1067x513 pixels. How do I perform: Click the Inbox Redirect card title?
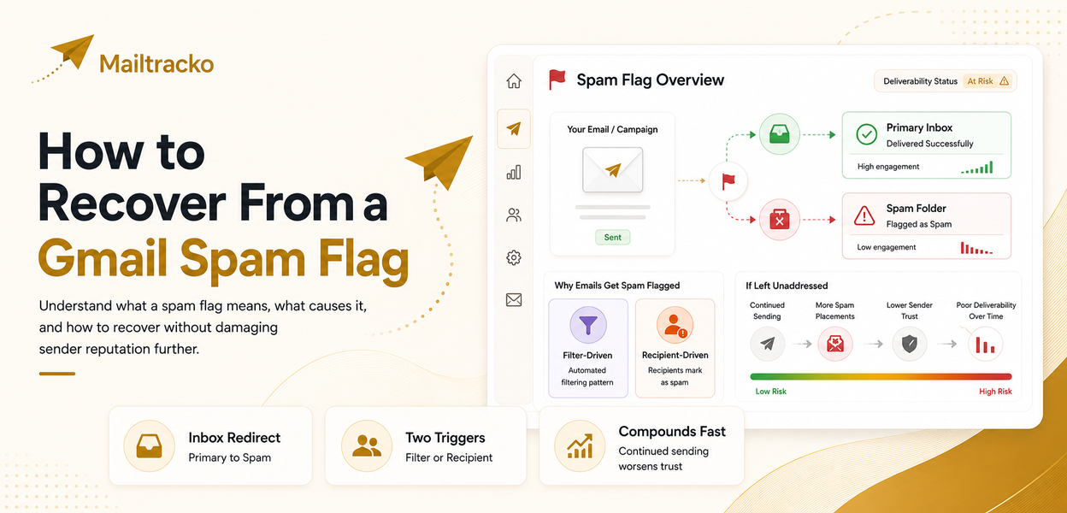click(234, 438)
